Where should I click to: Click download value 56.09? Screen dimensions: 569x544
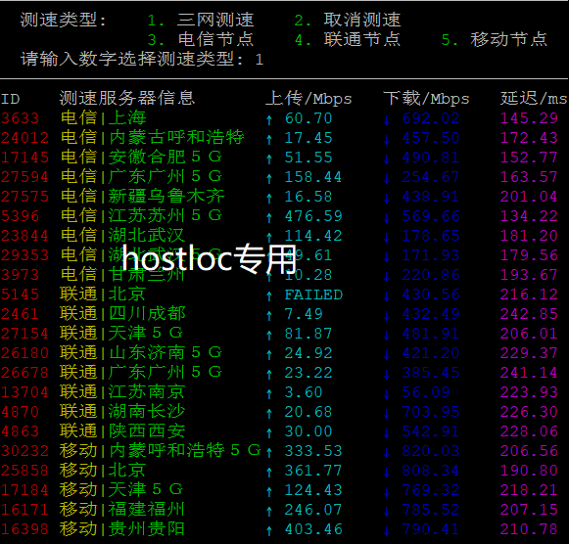pyautogui.click(x=426, y=392)
